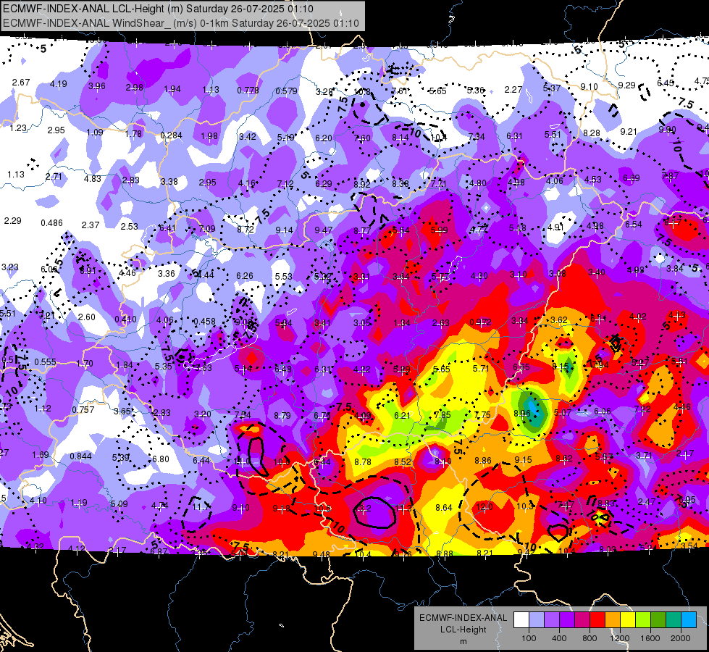Click the wind shear value 9.14

click(285, 230)
